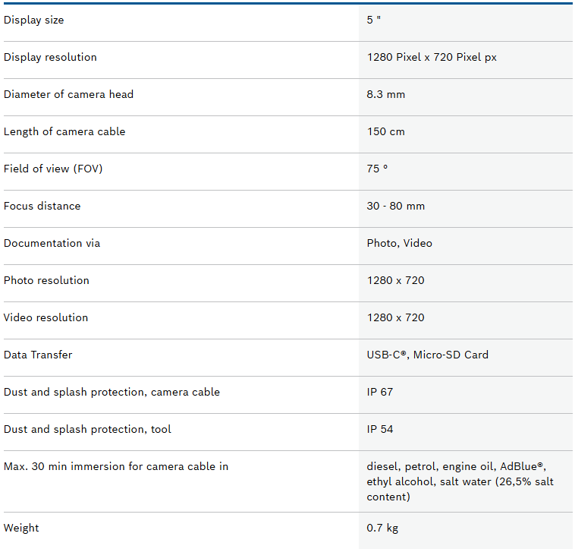The image size is (575, 549).
Task: Select the 0.7 kg weight value
Action: click(x=381, y=528)
